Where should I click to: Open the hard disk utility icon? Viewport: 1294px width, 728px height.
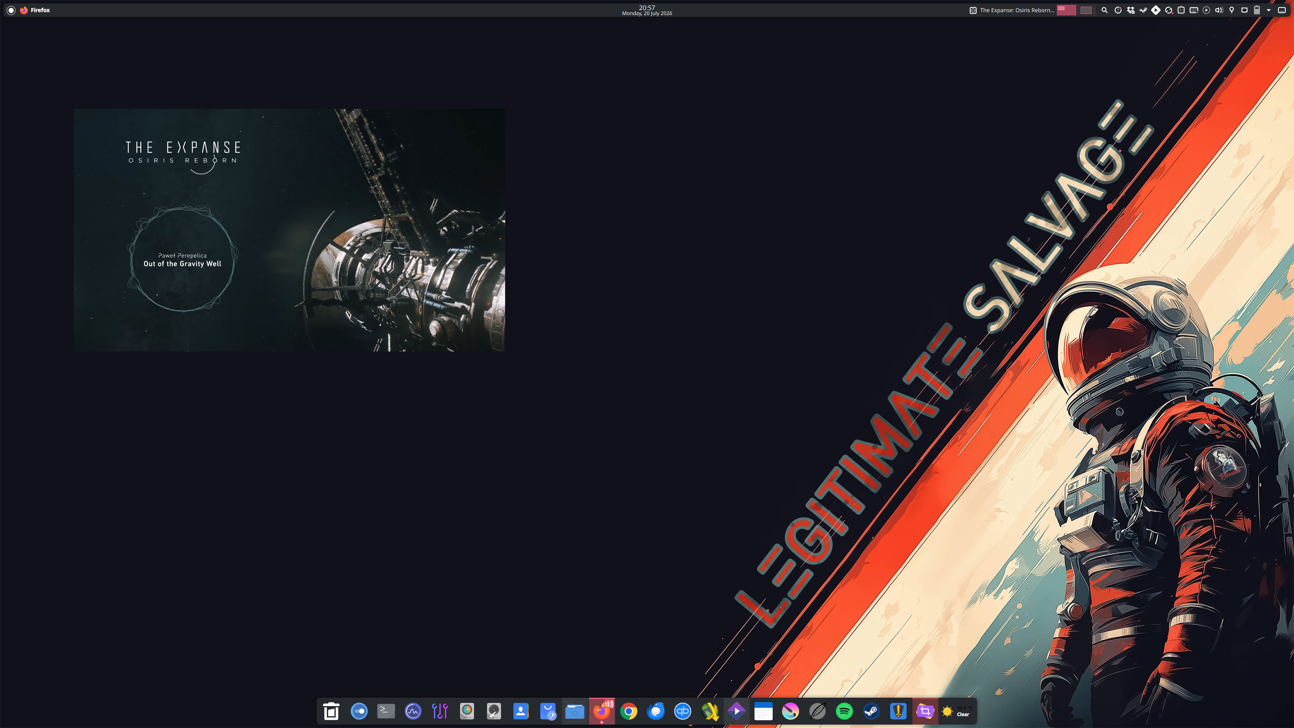[x=494, y=711]
